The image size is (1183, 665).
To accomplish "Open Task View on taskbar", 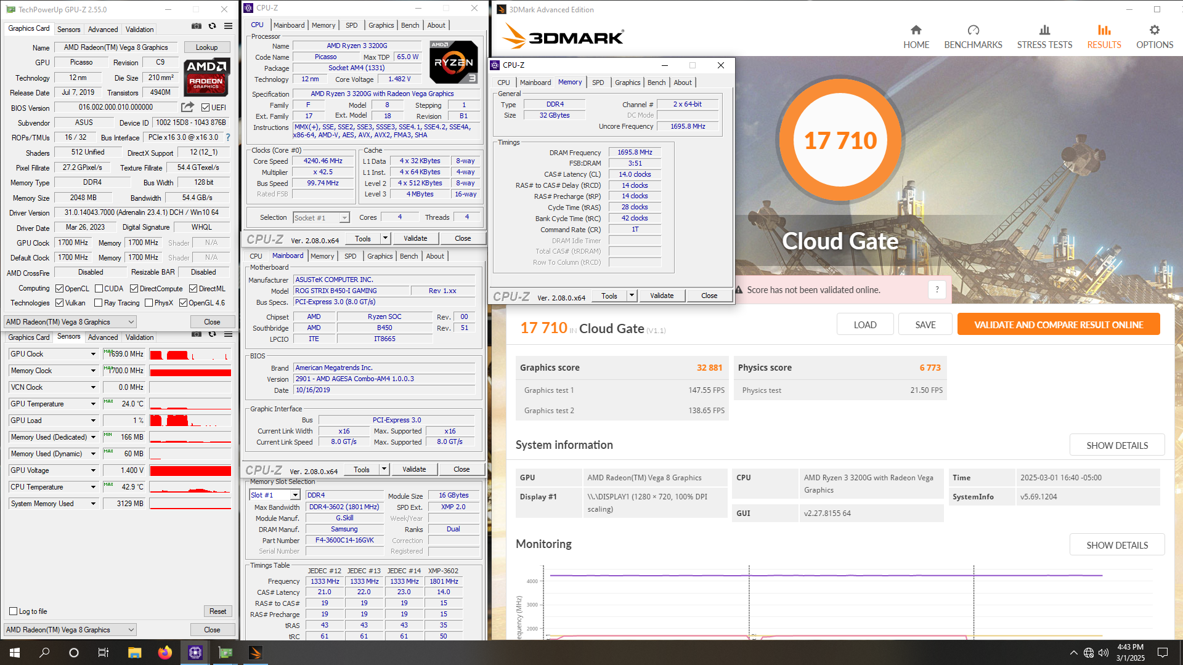I will [x=104, y=653].
